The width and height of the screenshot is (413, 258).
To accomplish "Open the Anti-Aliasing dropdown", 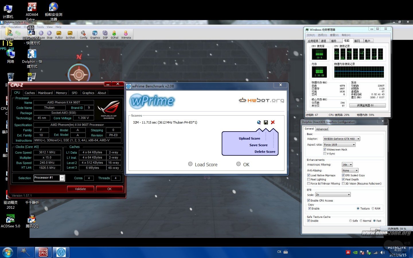I will click(x=350, y=170).
